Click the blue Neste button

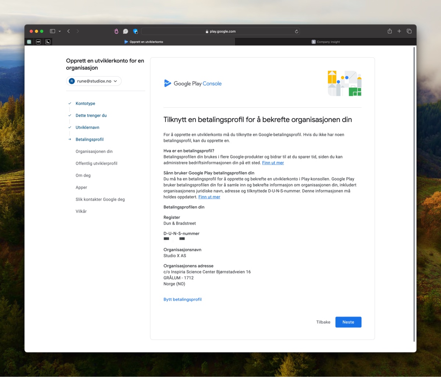[x=348, y=322]
